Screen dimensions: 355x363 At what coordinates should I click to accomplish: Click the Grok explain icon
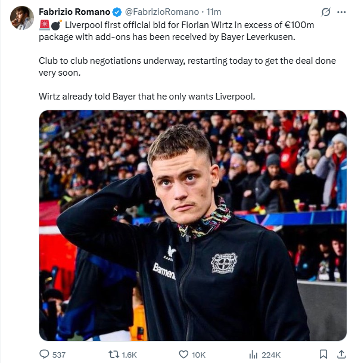click(x=326, y=12)
